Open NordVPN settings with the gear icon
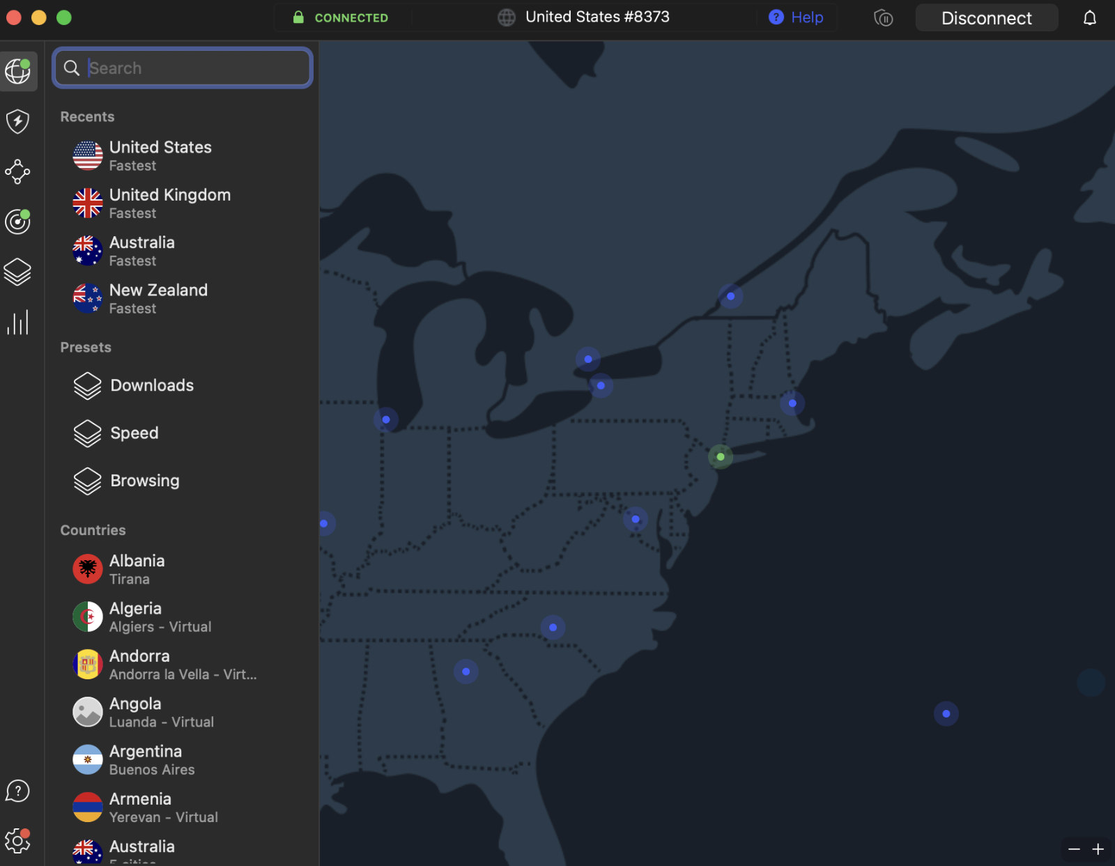Image resolution: width=1115 pixels, height=866 pixels. 18,841
